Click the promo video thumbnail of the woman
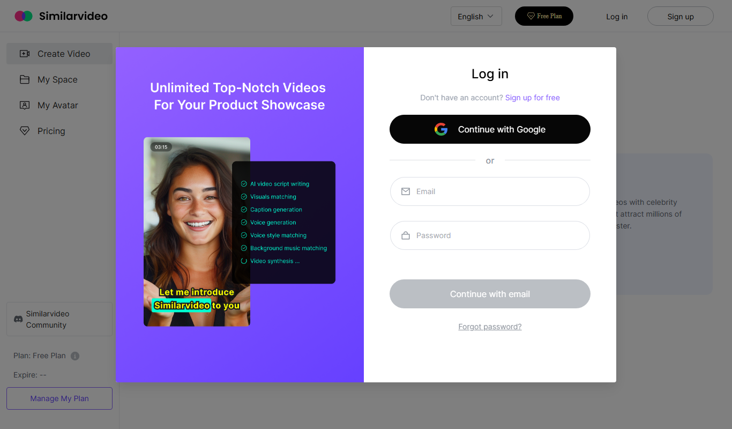Screen dimensions: 732x429 coord(197,232)
